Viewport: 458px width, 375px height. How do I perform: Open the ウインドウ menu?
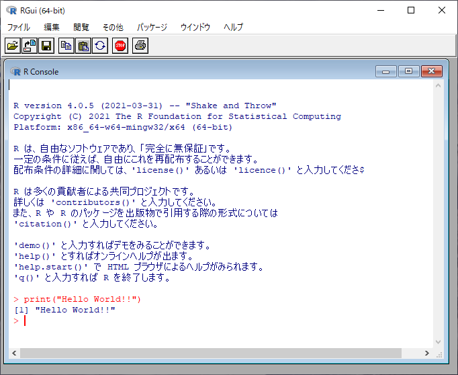[x=195, y=27]
